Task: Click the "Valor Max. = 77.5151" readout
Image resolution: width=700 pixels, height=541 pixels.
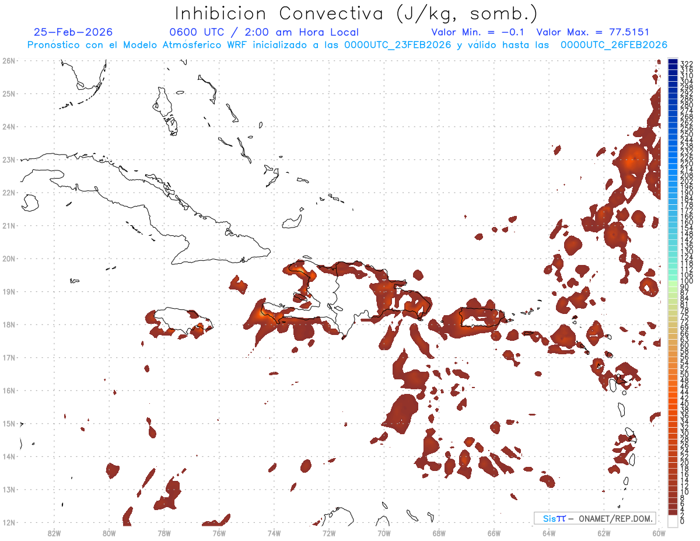Action: [593, 32]
